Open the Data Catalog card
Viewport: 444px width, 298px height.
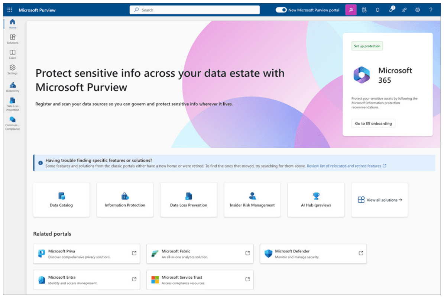[x=61, y=200]
